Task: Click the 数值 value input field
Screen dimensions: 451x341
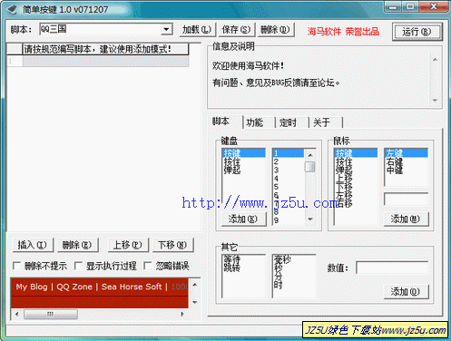Action: [392, 268]
